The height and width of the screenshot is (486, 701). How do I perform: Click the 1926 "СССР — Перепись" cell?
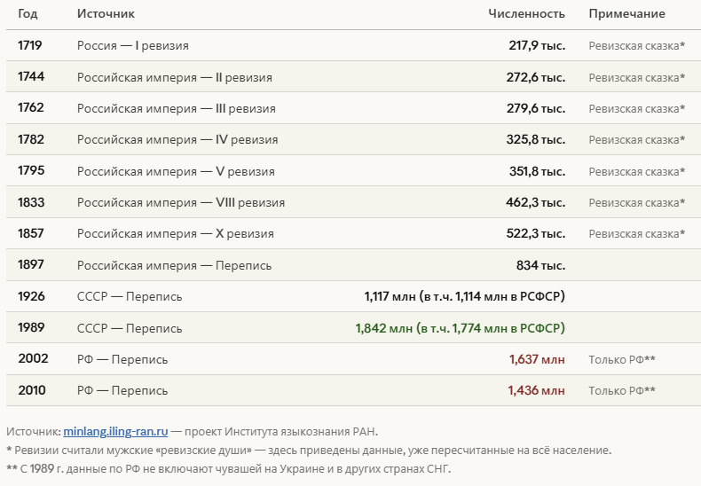pyautogui.click(x=130, y=296)
